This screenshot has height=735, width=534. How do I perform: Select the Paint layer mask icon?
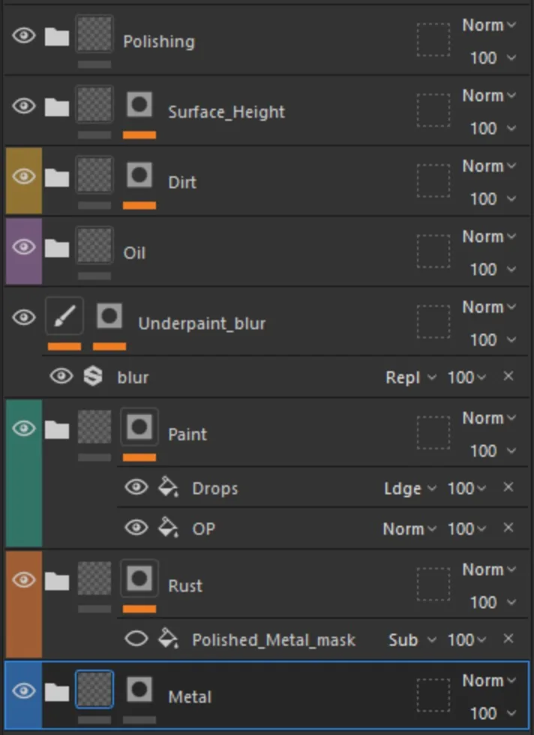point(139,427)
